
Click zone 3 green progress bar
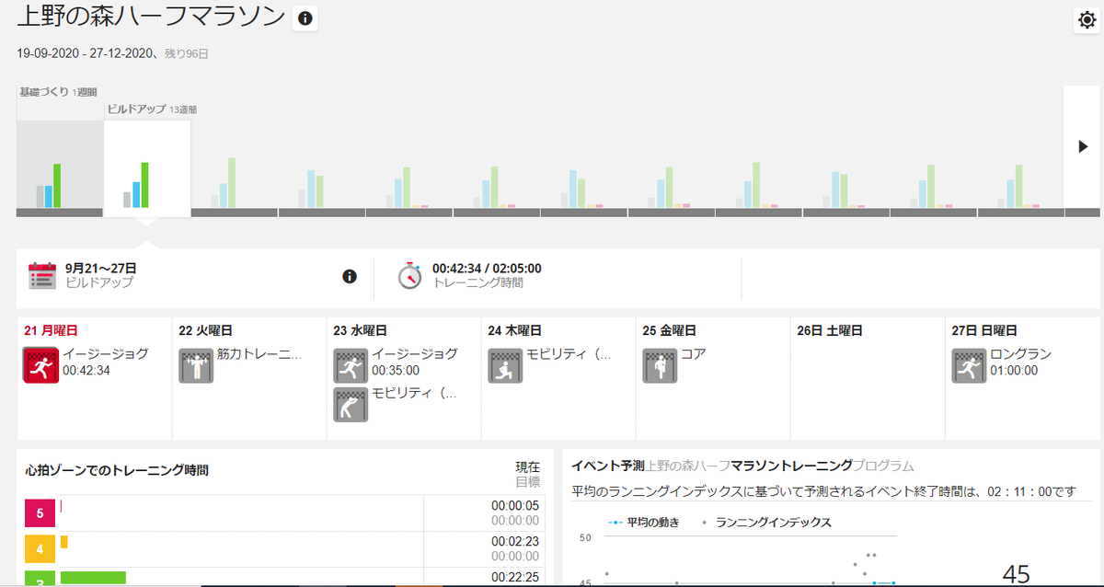coord(93,579)
